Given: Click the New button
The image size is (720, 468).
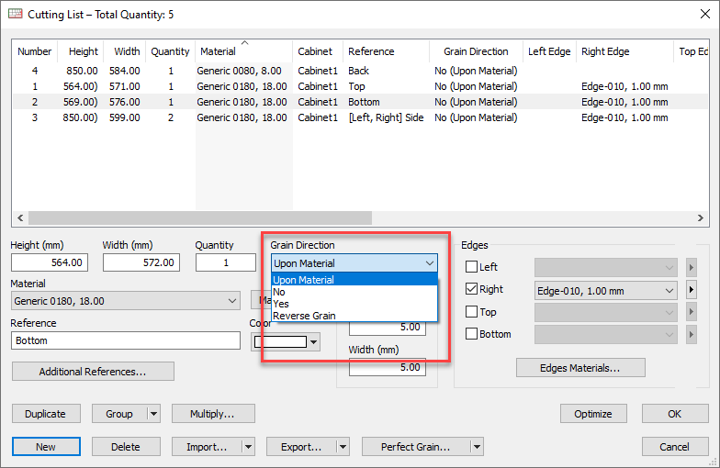Looking at the screenshot, I should [x=46, y=447].
